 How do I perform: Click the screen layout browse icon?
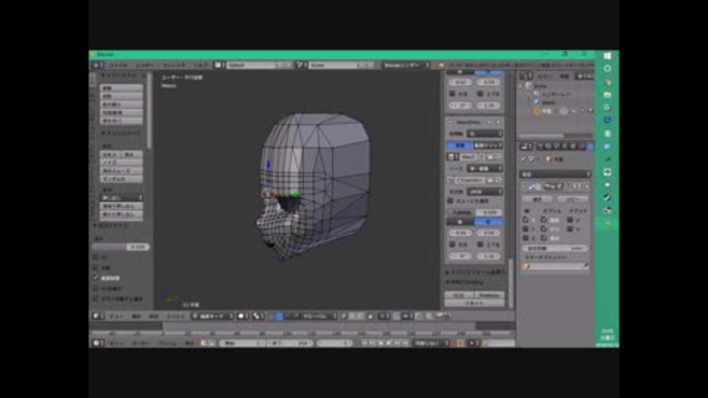click(220, 65)
